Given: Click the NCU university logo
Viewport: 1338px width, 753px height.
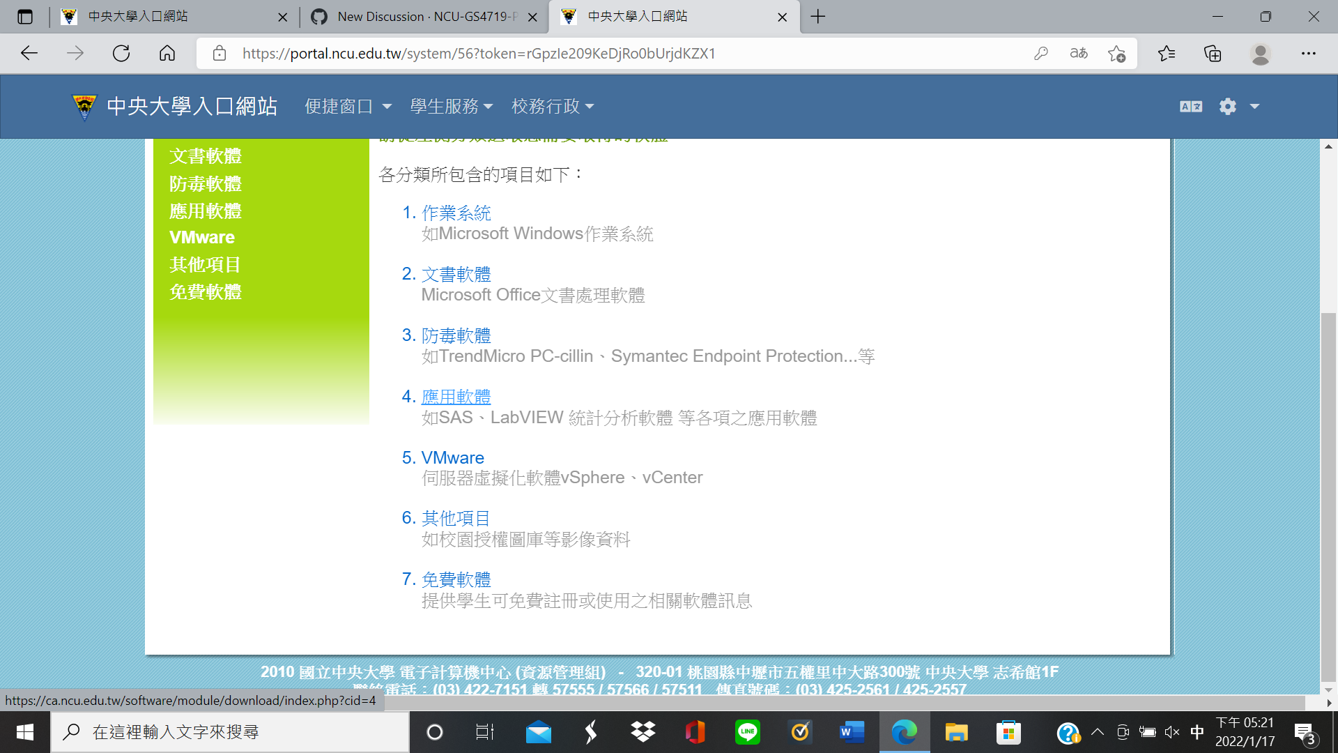Looking at the screenshot, I should pyautogui.click(x=84, y=106).
